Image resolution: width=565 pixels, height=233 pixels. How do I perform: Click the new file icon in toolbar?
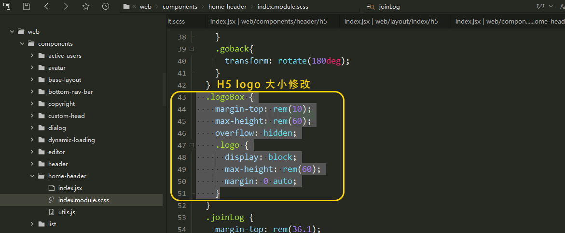[7, 6]
